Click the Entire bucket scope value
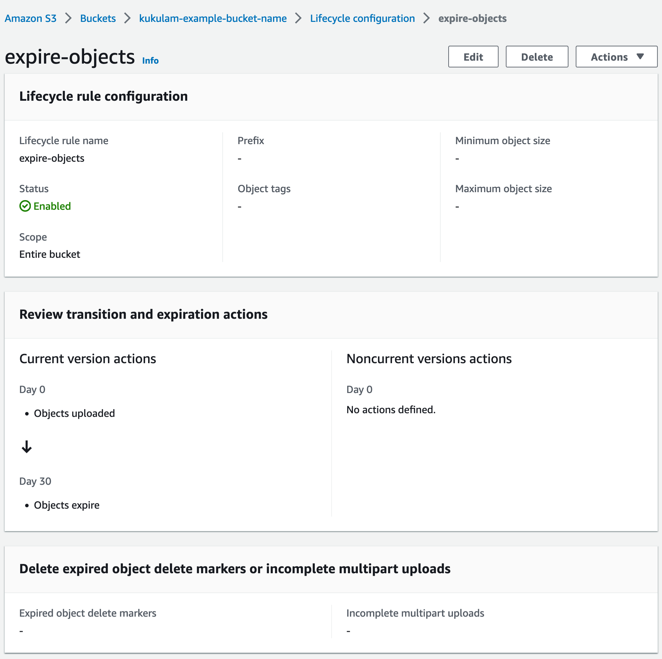 [x=50, y=254]
